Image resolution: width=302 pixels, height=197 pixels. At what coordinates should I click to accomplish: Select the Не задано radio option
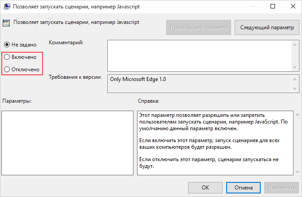tap(7, 44)
